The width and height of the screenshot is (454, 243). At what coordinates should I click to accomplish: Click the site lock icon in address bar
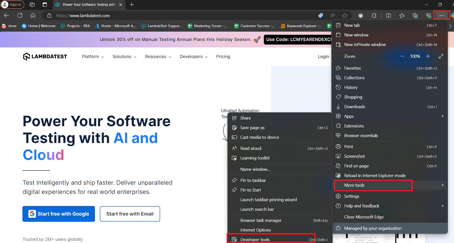pos(49,16)
